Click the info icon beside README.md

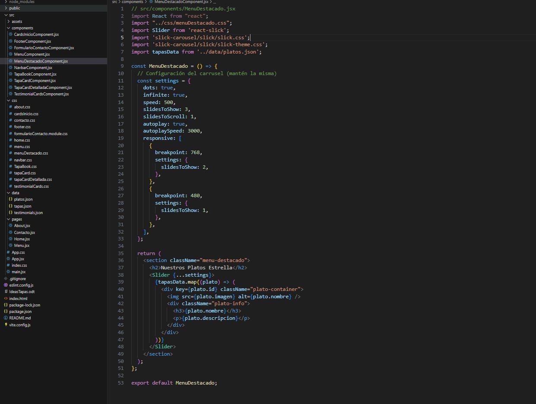tap(6, 318)
